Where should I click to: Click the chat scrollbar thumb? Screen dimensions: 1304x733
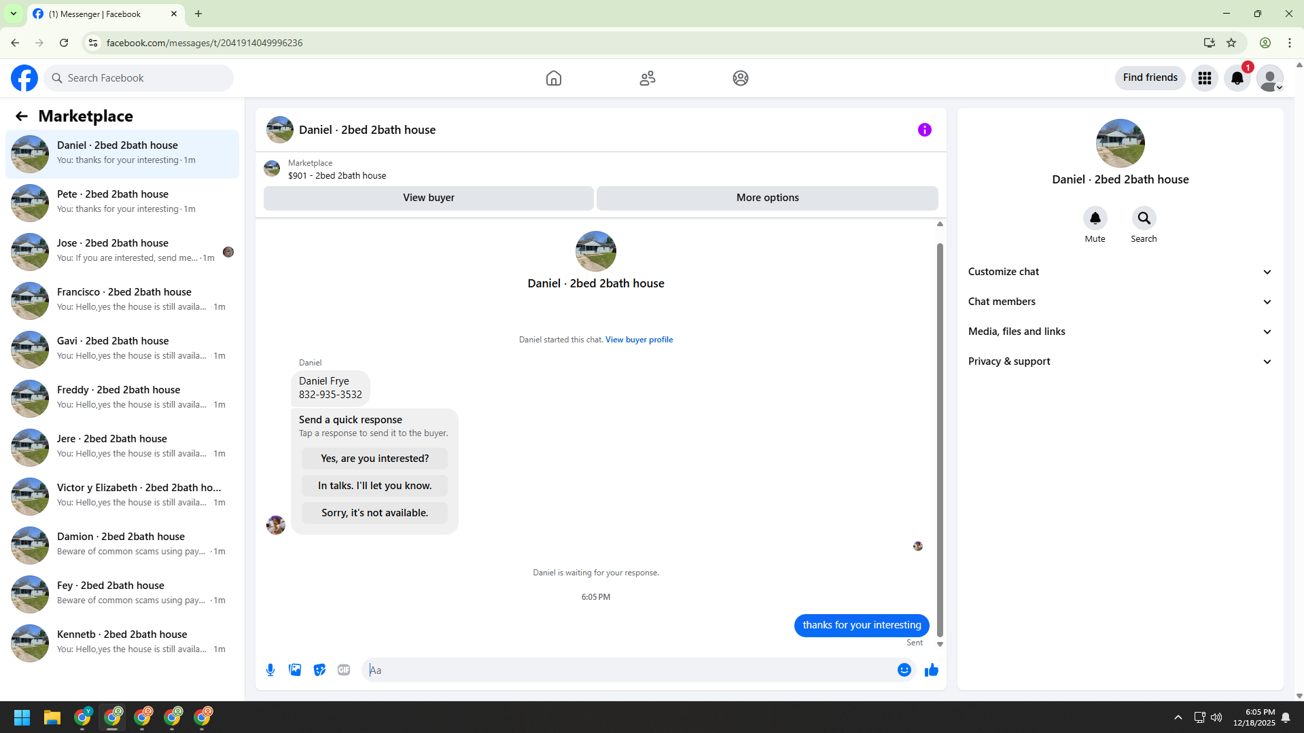pos(940,439)
